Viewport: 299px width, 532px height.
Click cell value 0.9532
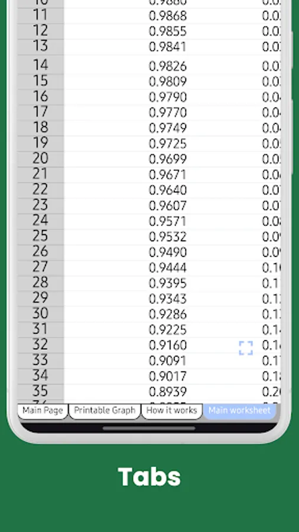[168, 237]
